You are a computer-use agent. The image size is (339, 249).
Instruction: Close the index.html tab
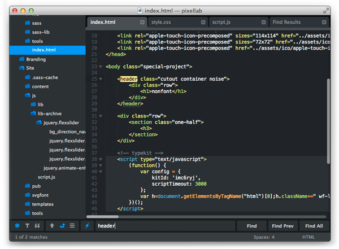click(142, 23)
